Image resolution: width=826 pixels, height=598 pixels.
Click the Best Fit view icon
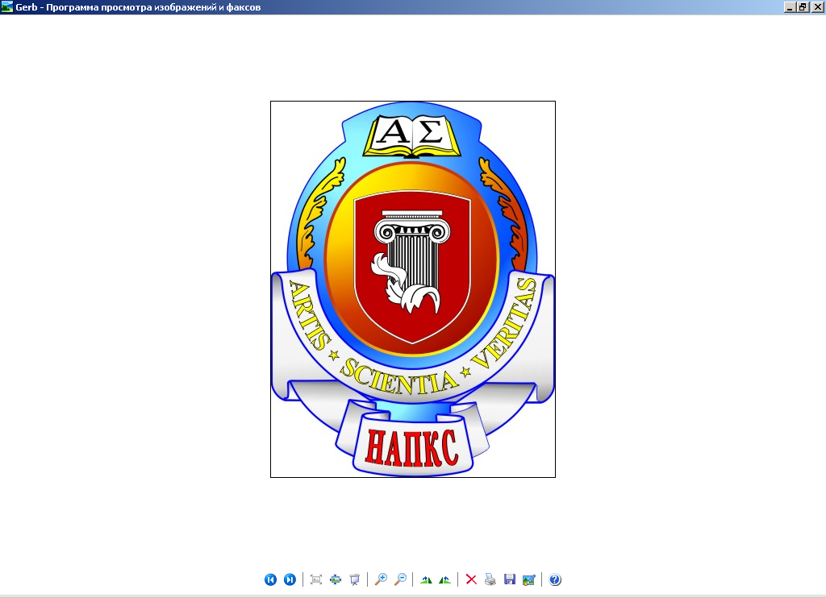point(316,579)
